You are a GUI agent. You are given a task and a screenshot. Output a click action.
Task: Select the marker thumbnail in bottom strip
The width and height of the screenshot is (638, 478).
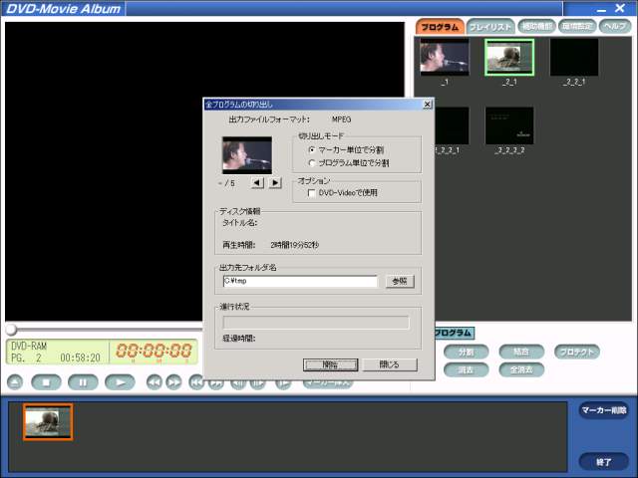click(48, 422)
